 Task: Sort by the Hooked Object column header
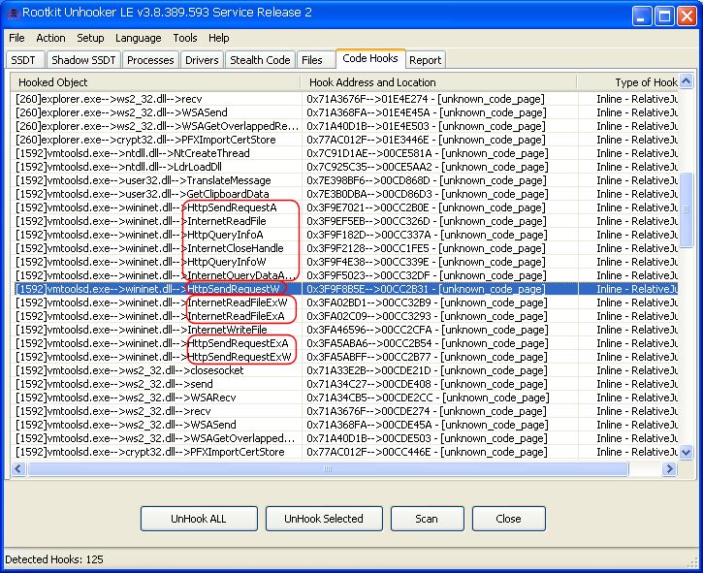(155, 82)
